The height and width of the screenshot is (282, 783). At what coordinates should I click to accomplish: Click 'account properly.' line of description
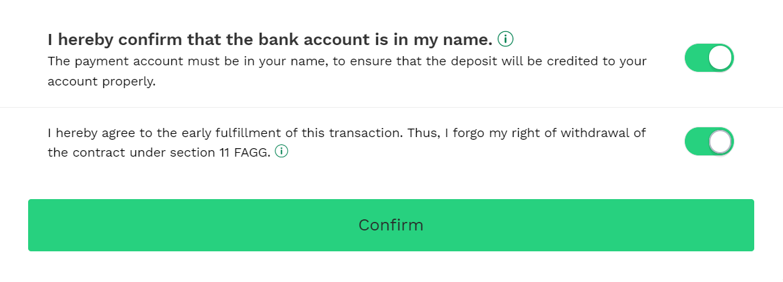coord(102,82)
